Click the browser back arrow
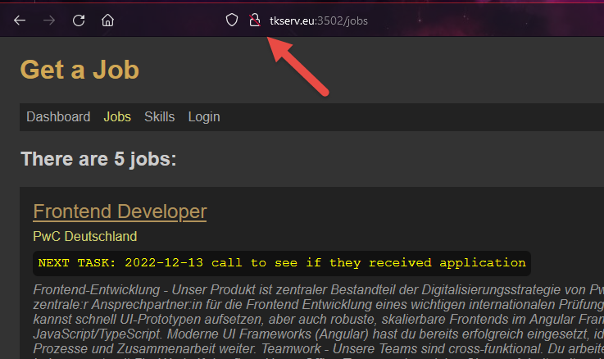 (x=20, y=20)
